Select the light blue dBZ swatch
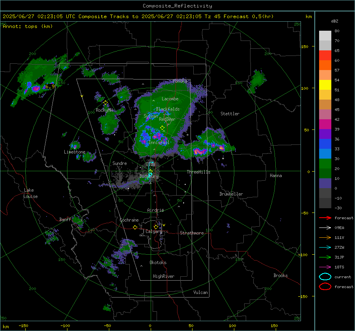 click(325, 154)
